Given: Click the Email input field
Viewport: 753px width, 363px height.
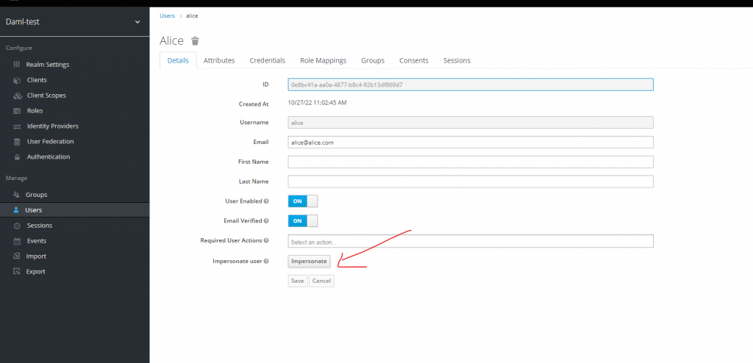Looking at the screenshot, I should point(471,142).
